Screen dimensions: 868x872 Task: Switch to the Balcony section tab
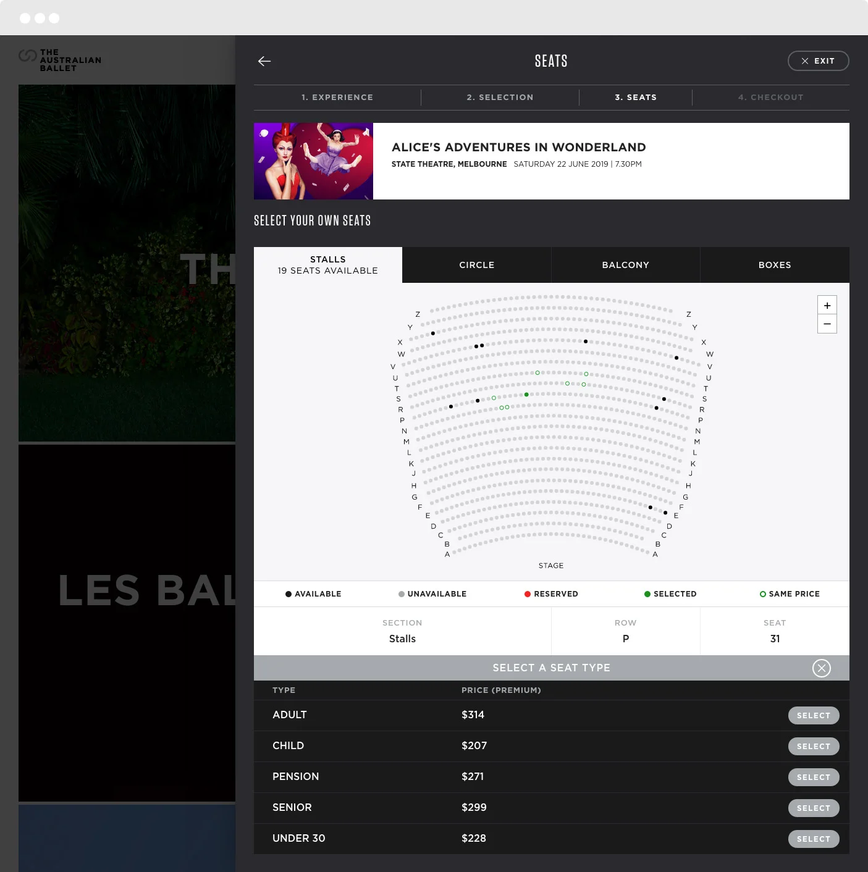click(626, 265)
